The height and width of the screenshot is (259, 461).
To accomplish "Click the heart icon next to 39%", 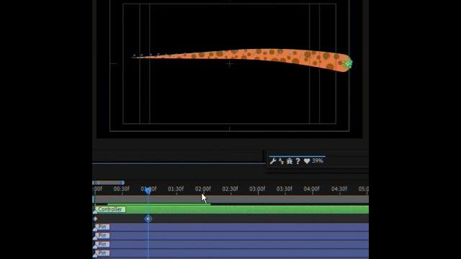I will 307,161.
